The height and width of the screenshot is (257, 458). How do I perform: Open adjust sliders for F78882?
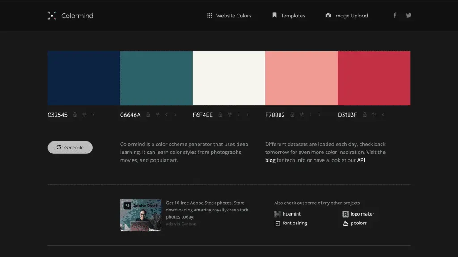click(301, 115)
